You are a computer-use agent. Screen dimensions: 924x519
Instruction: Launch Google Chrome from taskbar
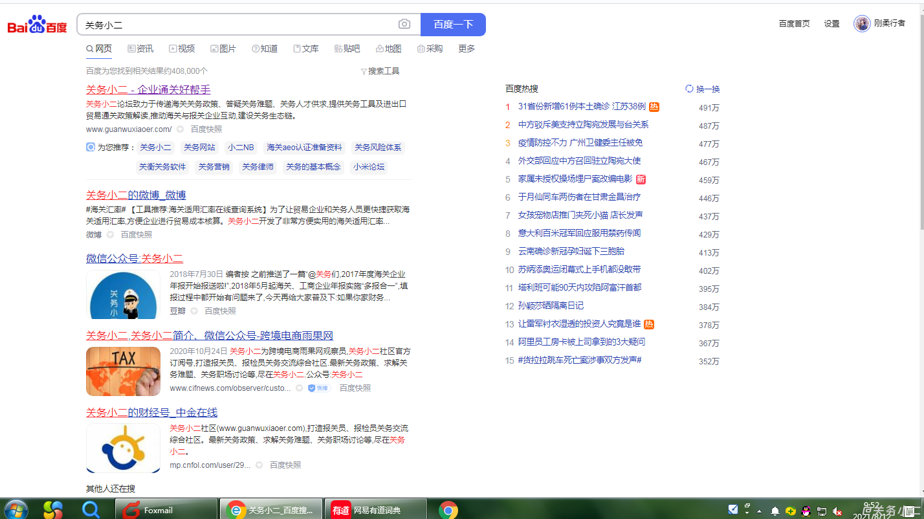point(448,510)
